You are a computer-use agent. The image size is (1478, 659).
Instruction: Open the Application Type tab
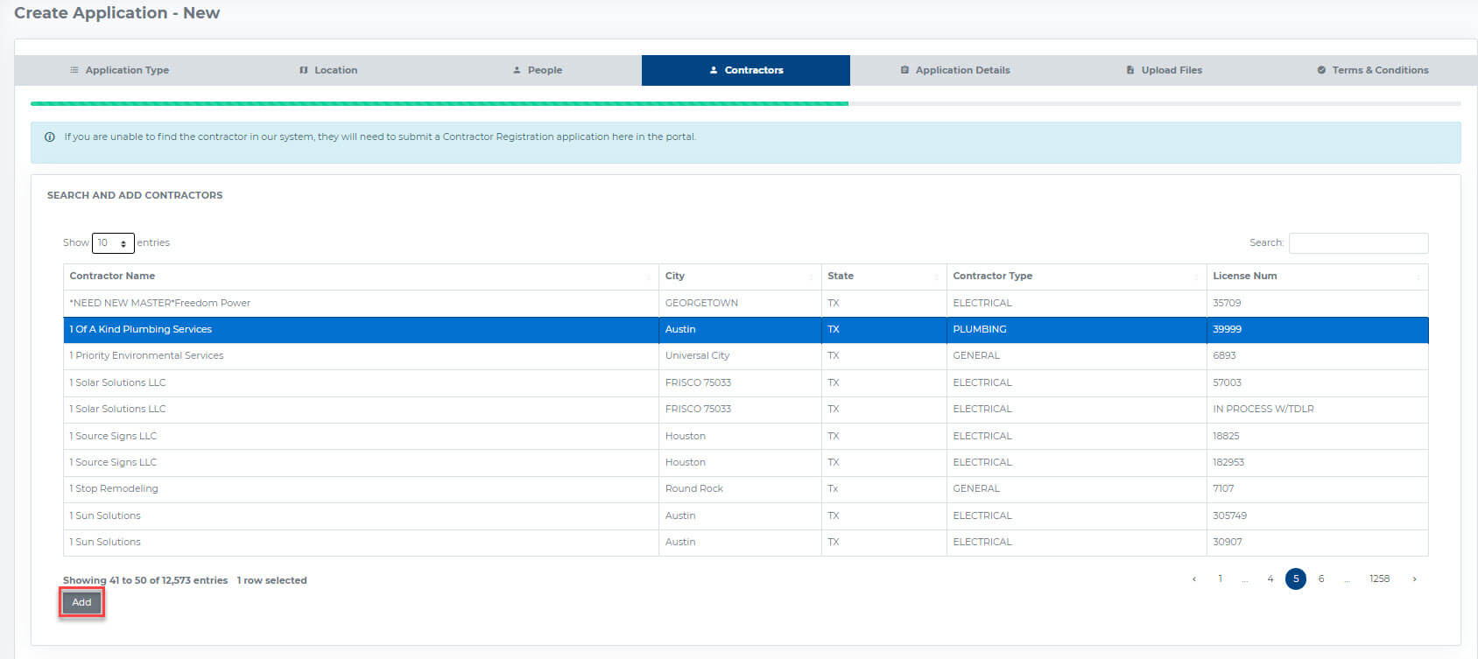[x=119, y=70]
